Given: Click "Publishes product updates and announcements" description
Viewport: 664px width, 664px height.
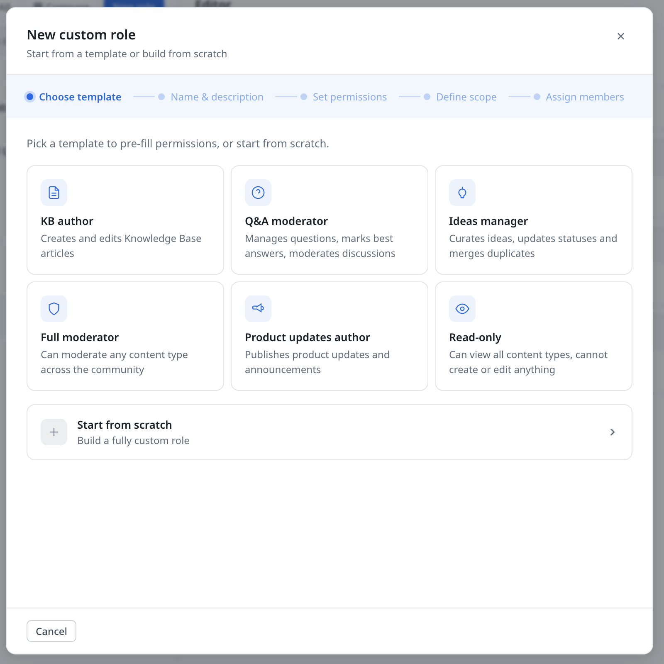Looking at the screenshot, I should pyautogui.click(x=317, y=362).
